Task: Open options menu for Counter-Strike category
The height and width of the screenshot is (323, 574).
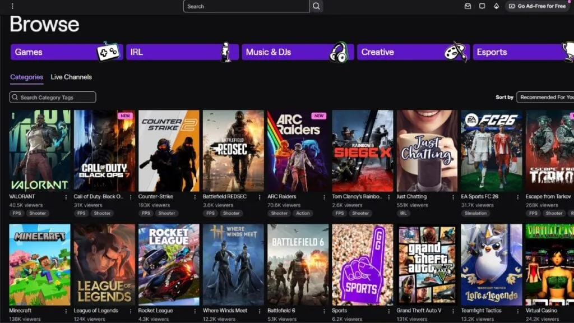Action: click(x=195, y=197)
